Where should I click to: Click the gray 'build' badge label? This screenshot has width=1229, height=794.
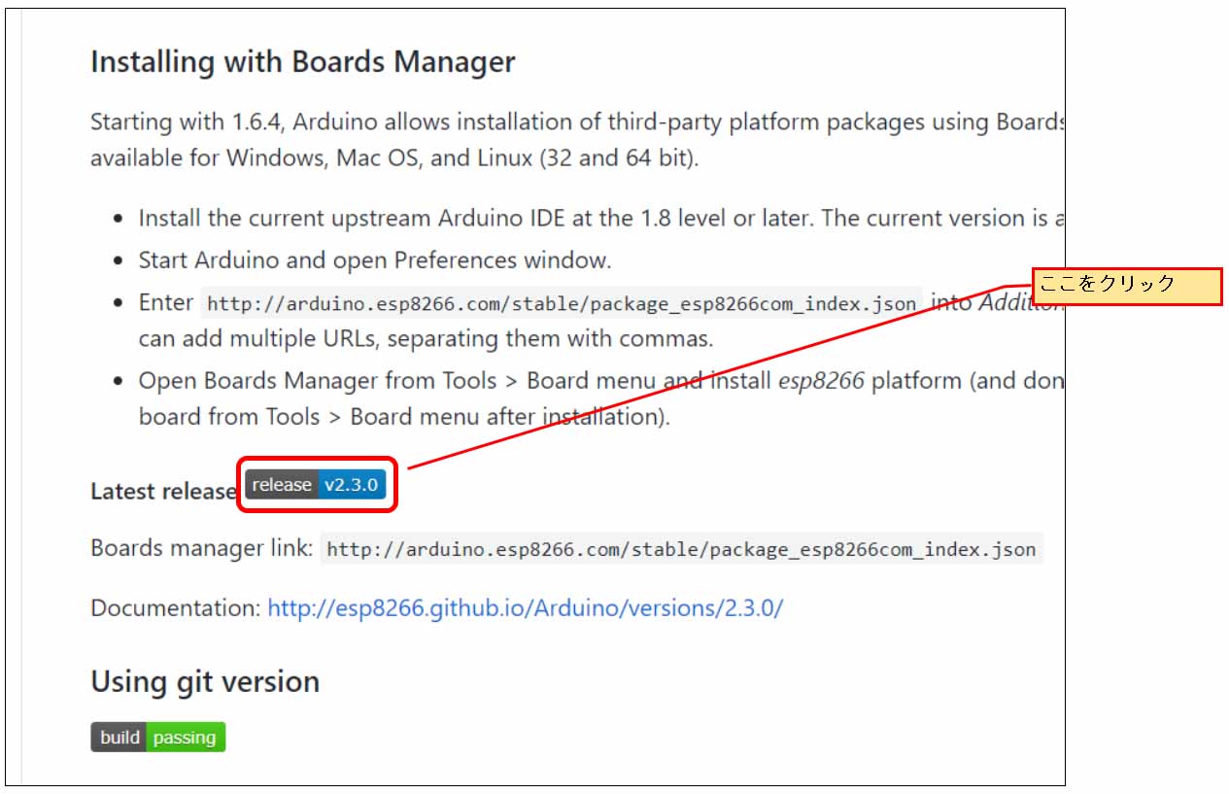pos(119,737)
